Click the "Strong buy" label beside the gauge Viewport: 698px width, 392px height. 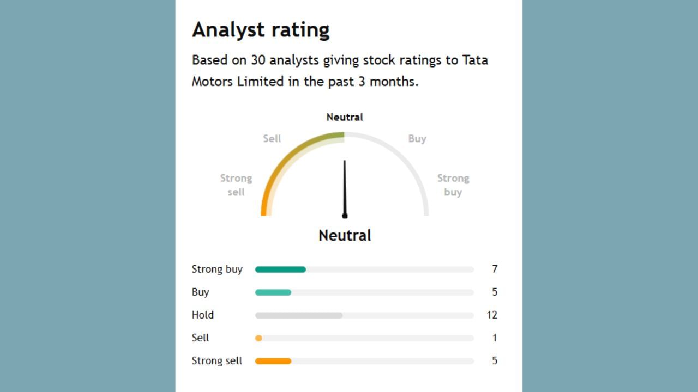click(453, 185)
